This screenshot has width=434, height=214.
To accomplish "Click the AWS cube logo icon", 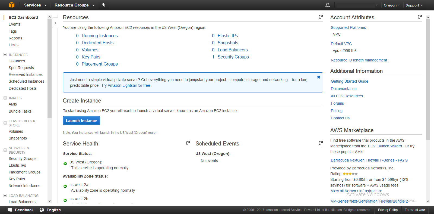I will (x=11, y=5).
